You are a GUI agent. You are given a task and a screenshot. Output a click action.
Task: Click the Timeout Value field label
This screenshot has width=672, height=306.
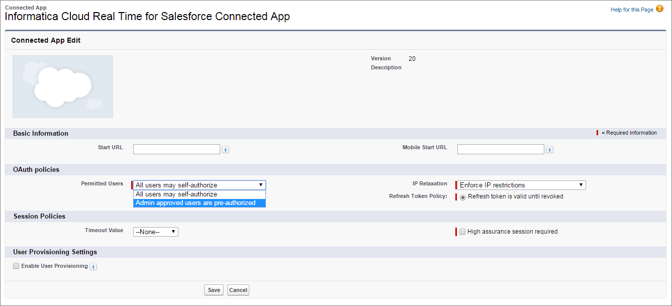tap(104, 230)
